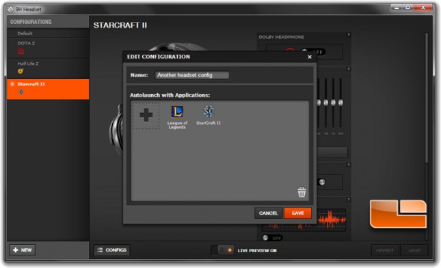Viewport: 441px width, 268px height.
Task: Click the microphone waveform display
Action: tap(332, 220)
